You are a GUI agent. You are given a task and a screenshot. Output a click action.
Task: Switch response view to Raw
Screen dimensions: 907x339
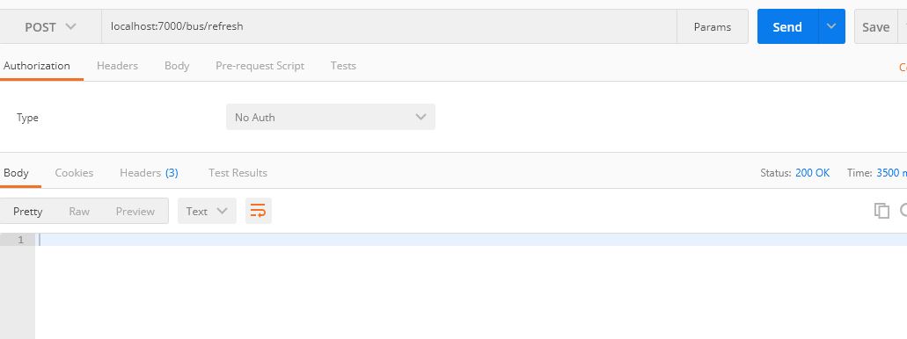pos(79,212)
